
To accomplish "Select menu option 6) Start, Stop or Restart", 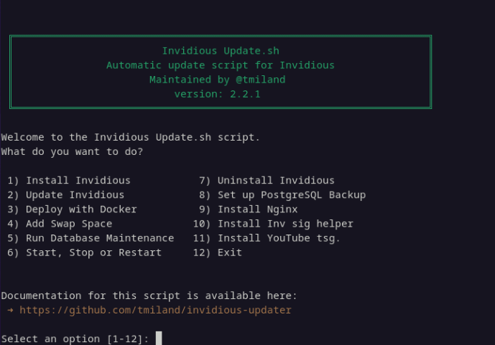I will point(84,252).
